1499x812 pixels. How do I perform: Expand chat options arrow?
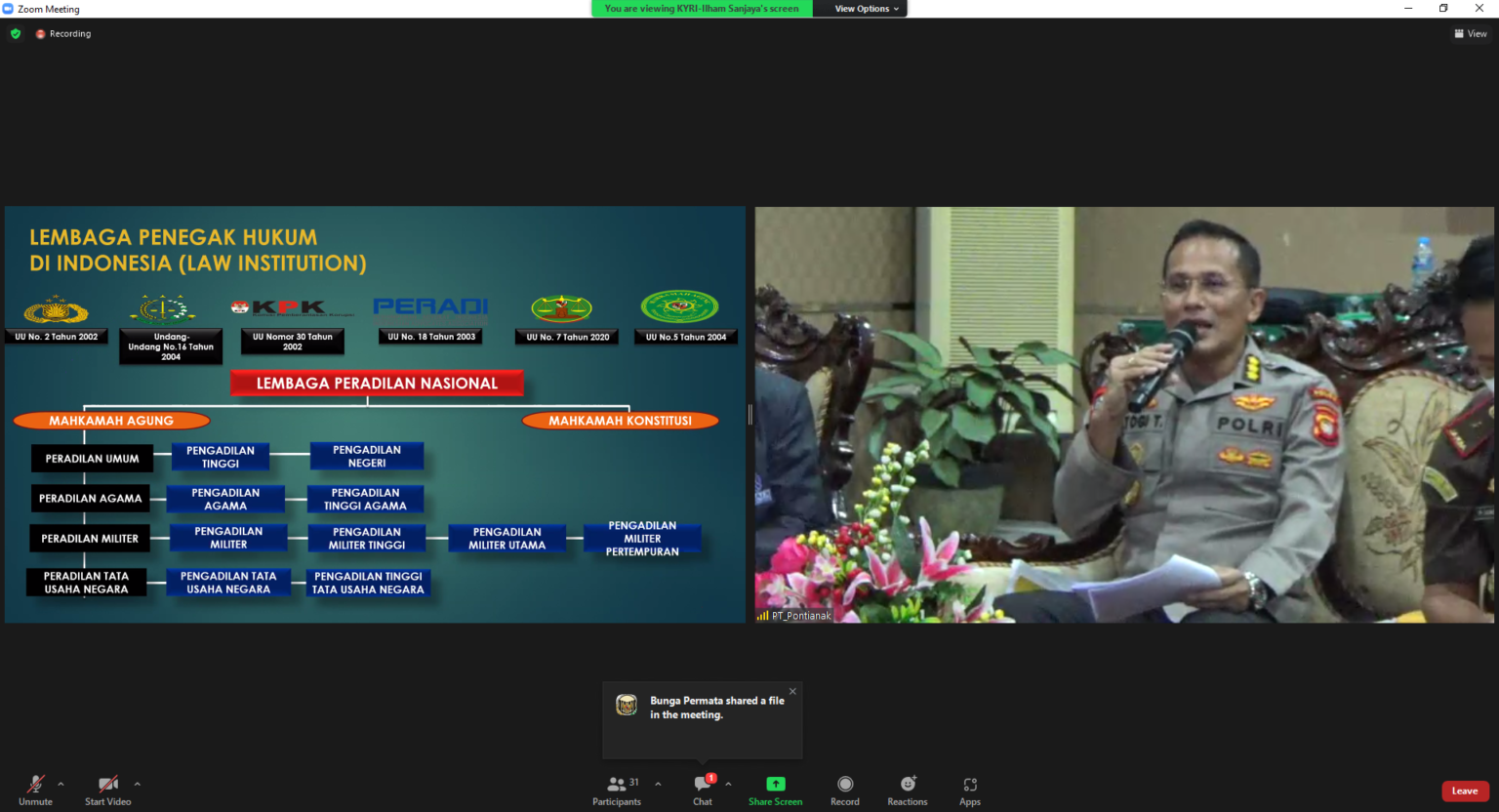tap(728, 784)
